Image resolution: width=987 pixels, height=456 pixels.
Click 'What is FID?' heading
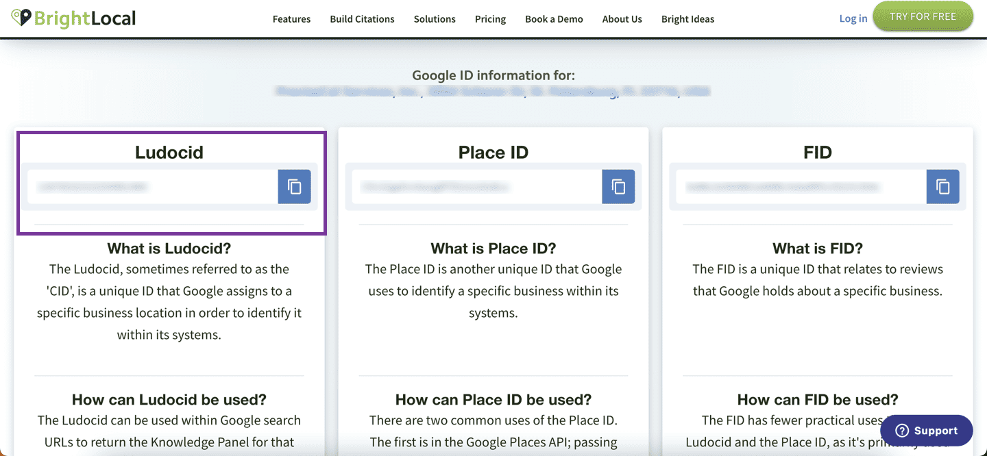tap(818, 248)
